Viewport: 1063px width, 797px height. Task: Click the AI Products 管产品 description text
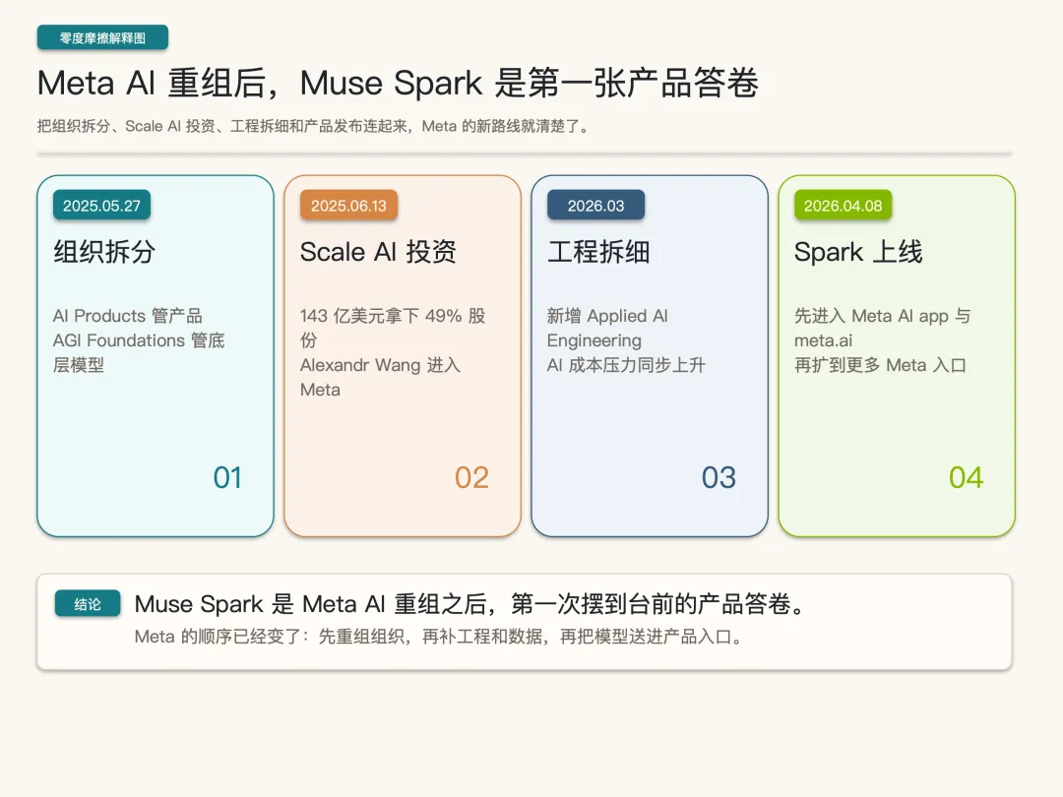pyautogui.click(x=128, y=316)
